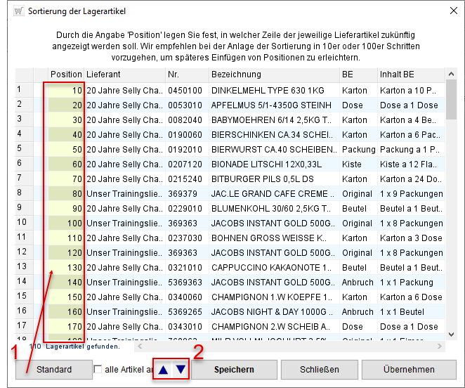This screenshot has height=388, width=465.
Task: Select position cell with value 170
Action: [x=66, y=327]
